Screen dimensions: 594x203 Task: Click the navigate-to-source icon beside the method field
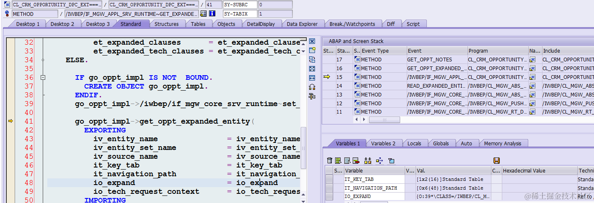(x=203, y=14)
